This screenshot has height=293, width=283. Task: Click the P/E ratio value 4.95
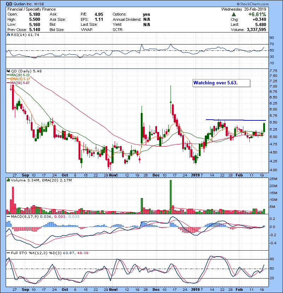pyautogui.click(x=99, y=14)
